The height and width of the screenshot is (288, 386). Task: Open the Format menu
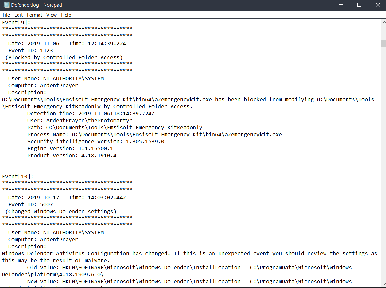click(x=34, y=15)
